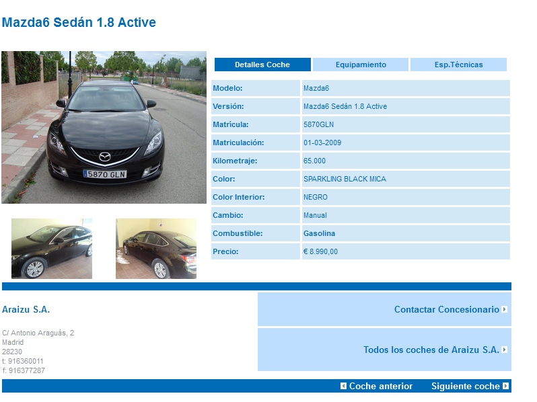Select the Esp.Técnicas tab
This screenshot has height=402, width=537.
(x=458, y=65)
